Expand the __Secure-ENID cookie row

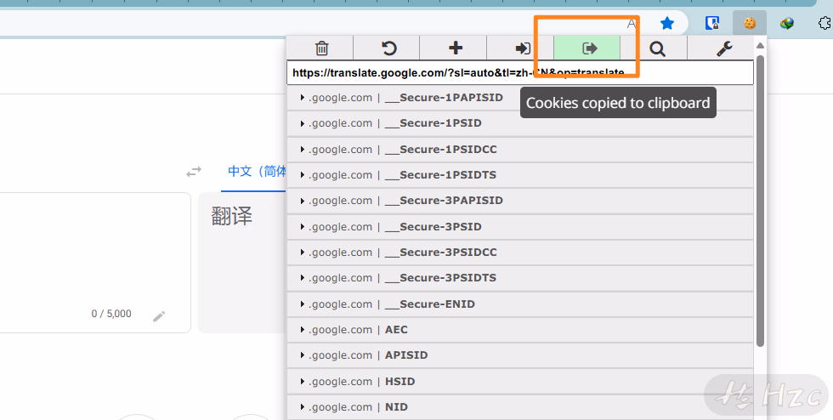click(x=520, y=304)
